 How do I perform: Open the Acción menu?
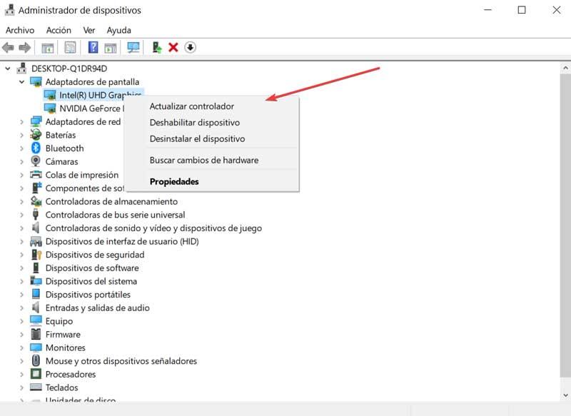tap(59, 30)
